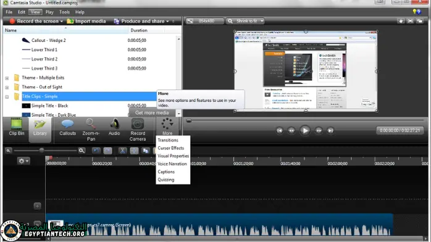Open the Record Camera tool
Image resolution: width=431 pixels, height=242 pixels.
(x=138, y=130)
